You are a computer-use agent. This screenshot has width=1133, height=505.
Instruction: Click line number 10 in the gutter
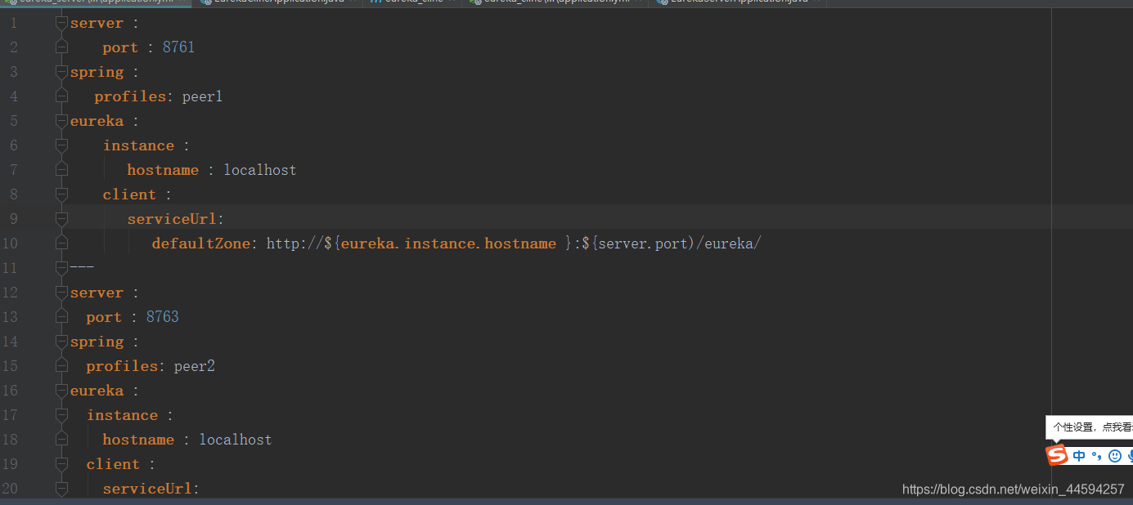pyautogui.click(x=10, y=244)
